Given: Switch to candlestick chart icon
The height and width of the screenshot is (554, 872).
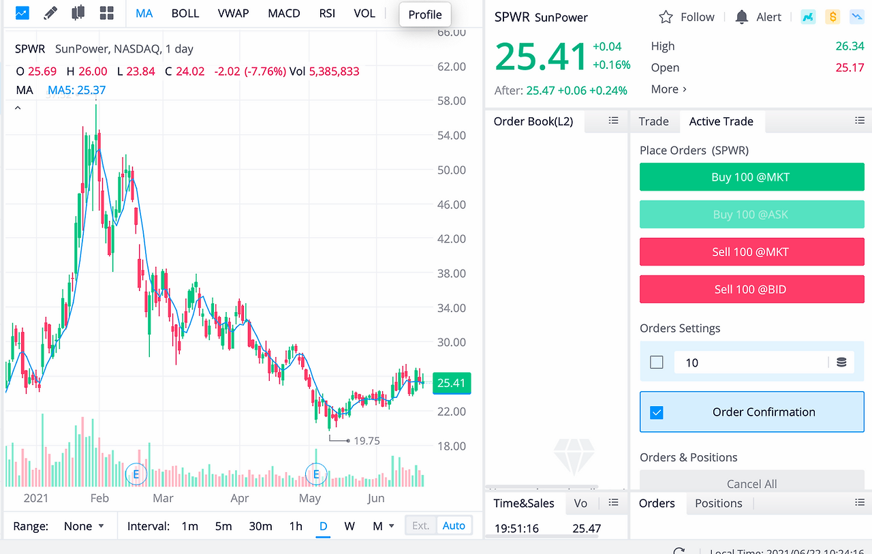Looking at the screenshot, I should click(78, 13).
